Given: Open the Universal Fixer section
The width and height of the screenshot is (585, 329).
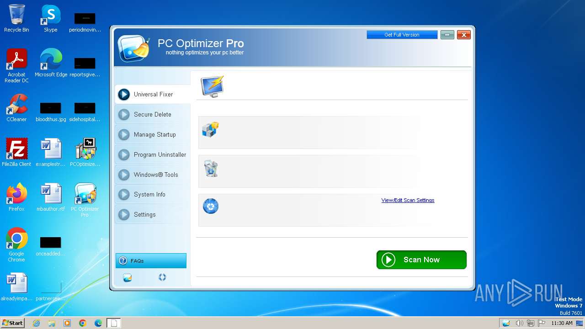Looking at the screenshot, I should [152, 94].
